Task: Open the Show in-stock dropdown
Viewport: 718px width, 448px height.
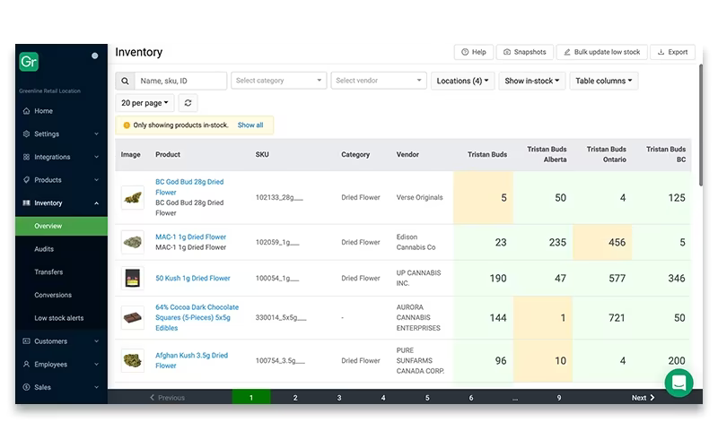Action: coord(531,81)
